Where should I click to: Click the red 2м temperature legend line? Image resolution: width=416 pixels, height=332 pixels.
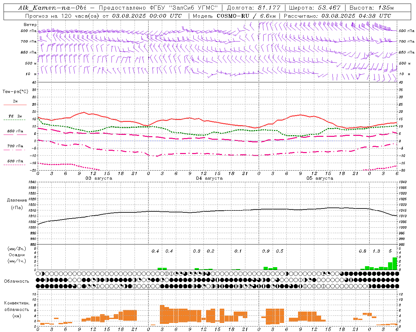tap(15, 105)
